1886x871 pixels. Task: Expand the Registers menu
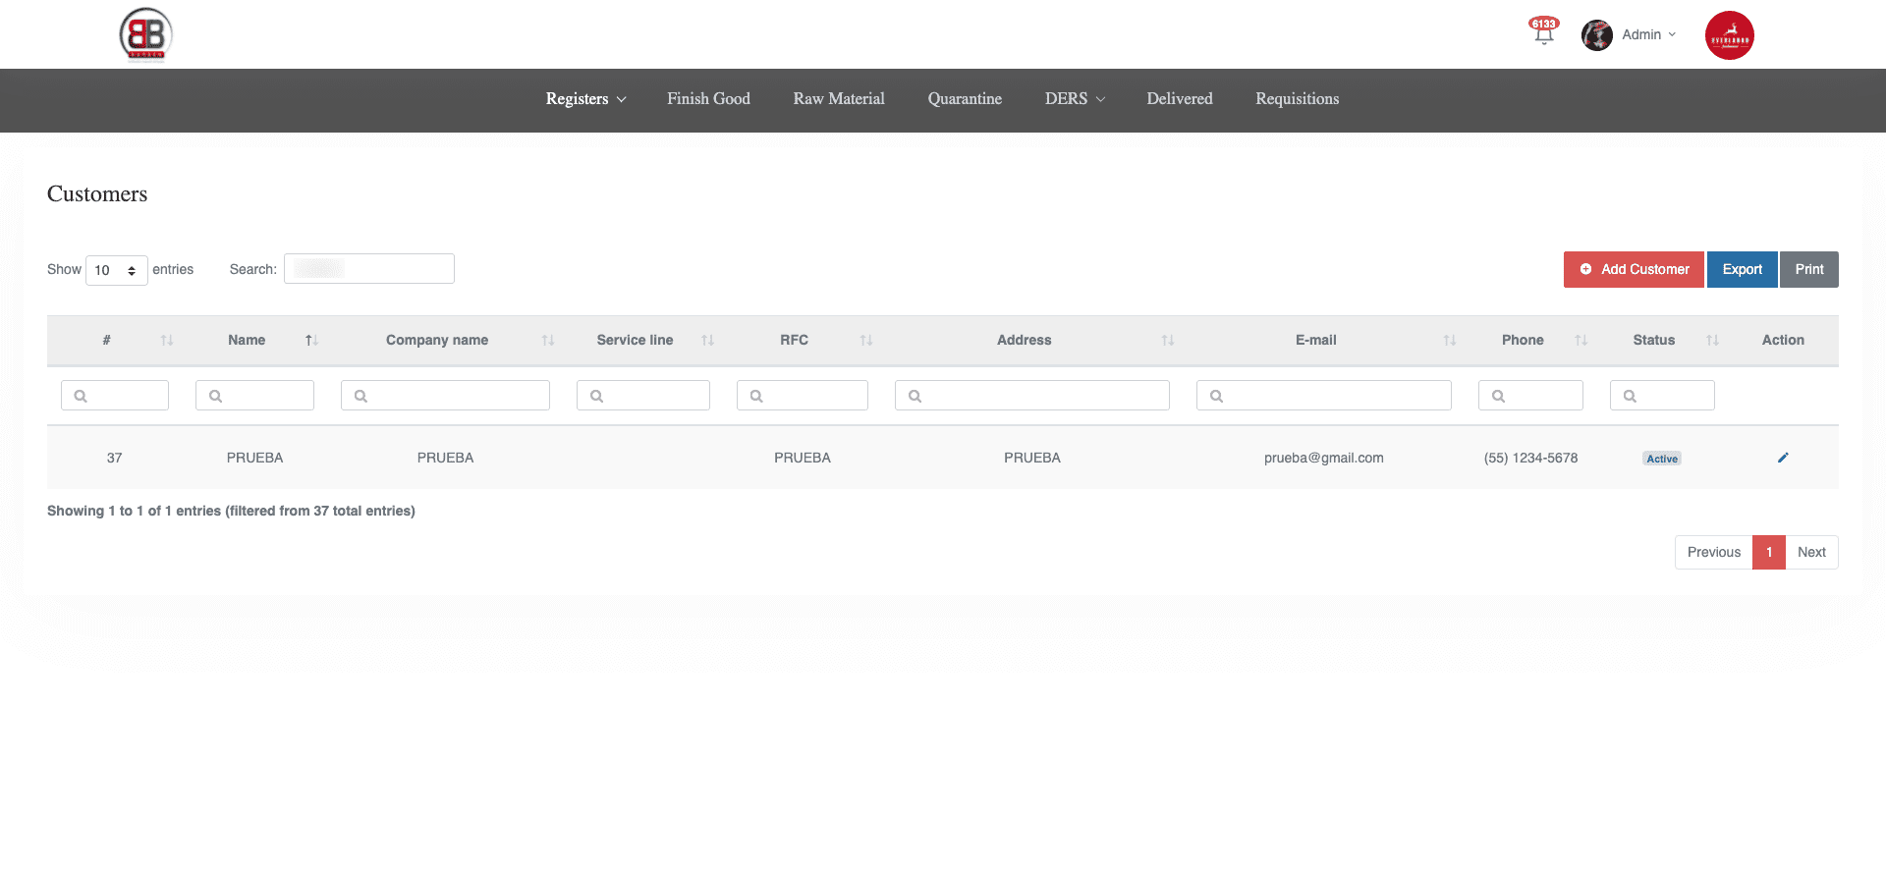pos(585,99)
